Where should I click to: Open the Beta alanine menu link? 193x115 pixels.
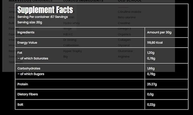pyautogui.click(x=127, y=17)
